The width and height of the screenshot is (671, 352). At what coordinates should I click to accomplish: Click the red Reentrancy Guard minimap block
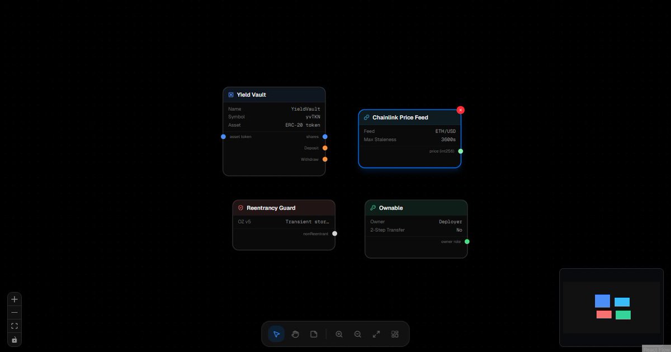(x=604, y=315)
